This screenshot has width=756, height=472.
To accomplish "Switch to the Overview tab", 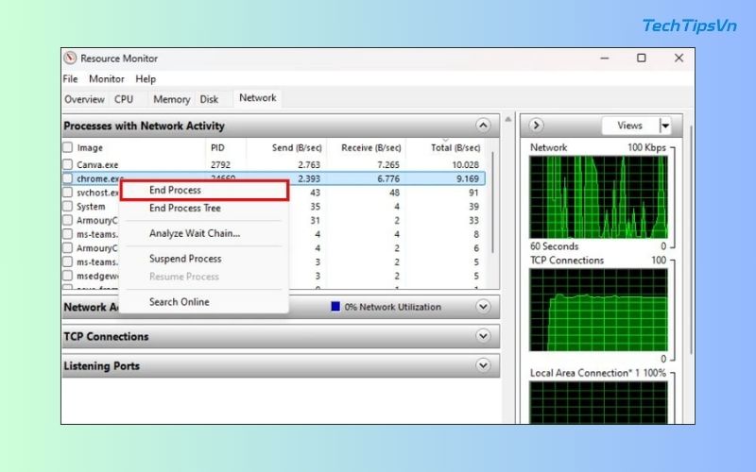I will (x=84, y=100).
